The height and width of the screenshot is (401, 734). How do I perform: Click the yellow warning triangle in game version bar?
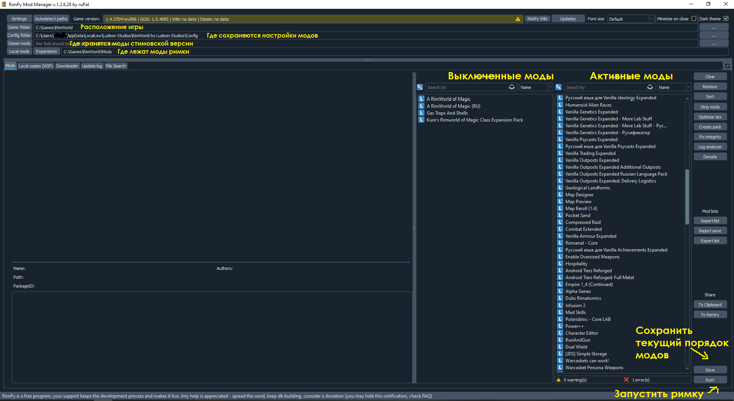518,19
